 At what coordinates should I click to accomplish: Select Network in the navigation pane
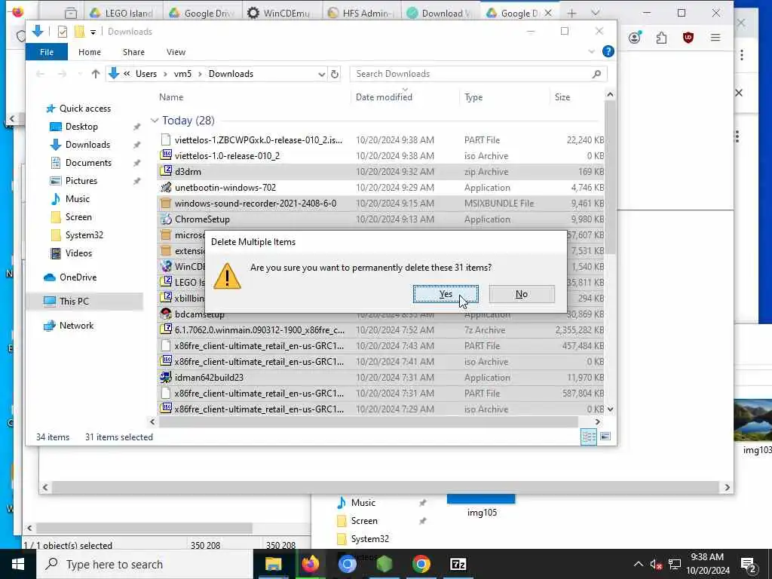click(x=76, y=326)
